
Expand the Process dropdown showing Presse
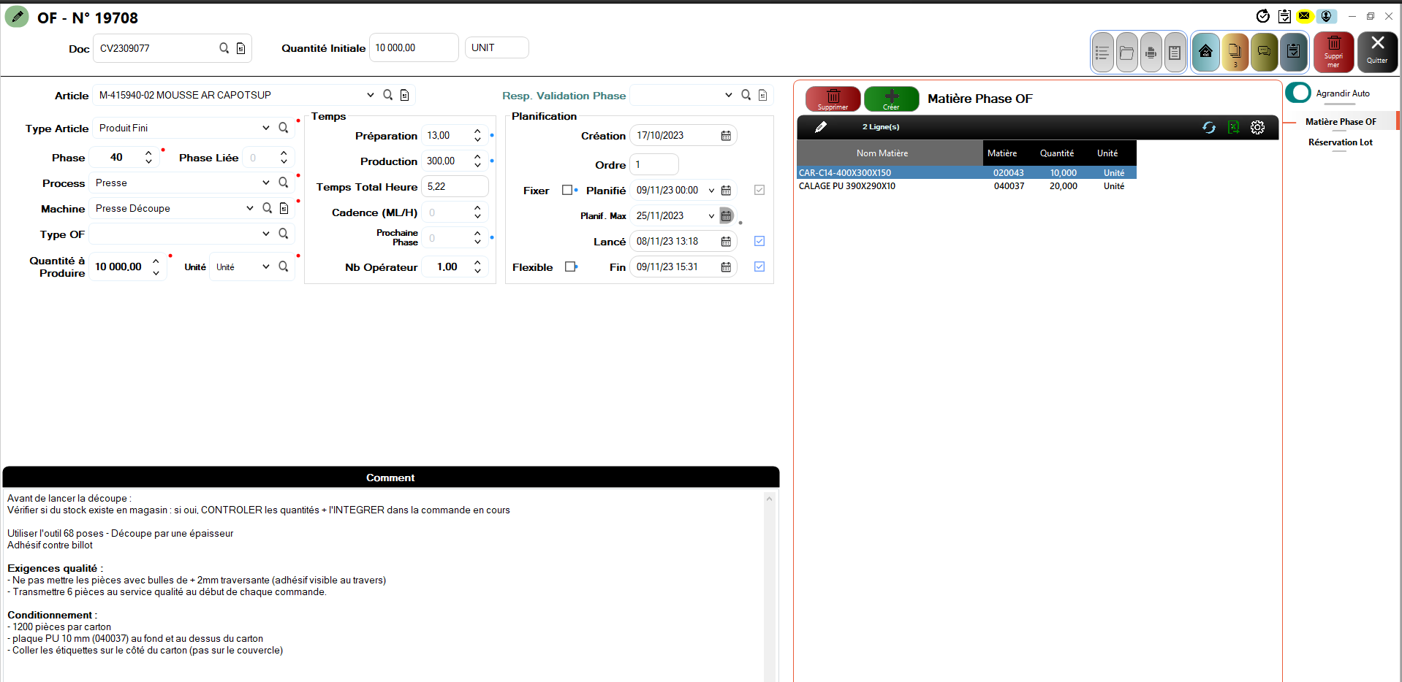[265, 183]
